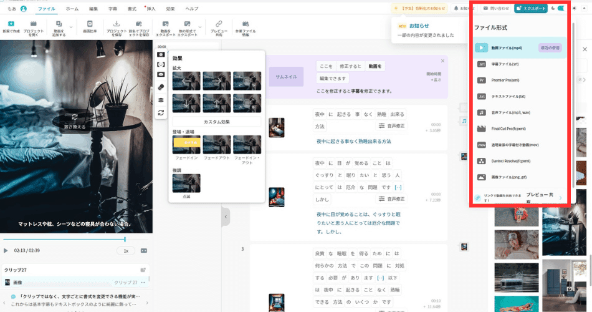Open the 1x playback speed selector
The width and height of the screenshot is (592, 312).
126,251
